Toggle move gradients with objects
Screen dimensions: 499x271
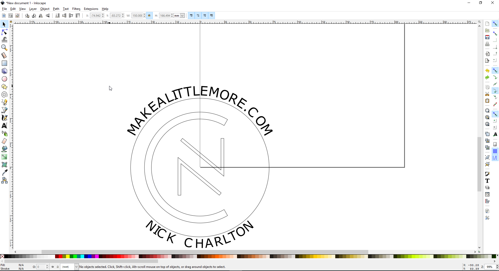(205, 16)
